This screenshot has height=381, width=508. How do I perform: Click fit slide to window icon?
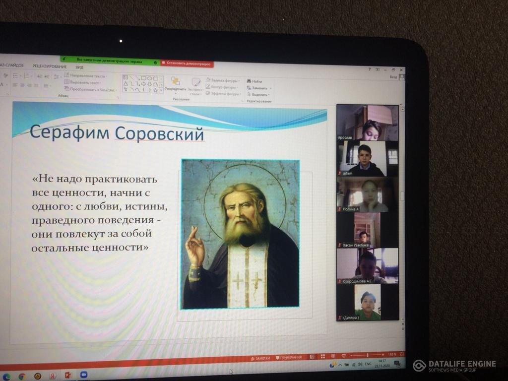pos(401,356)
